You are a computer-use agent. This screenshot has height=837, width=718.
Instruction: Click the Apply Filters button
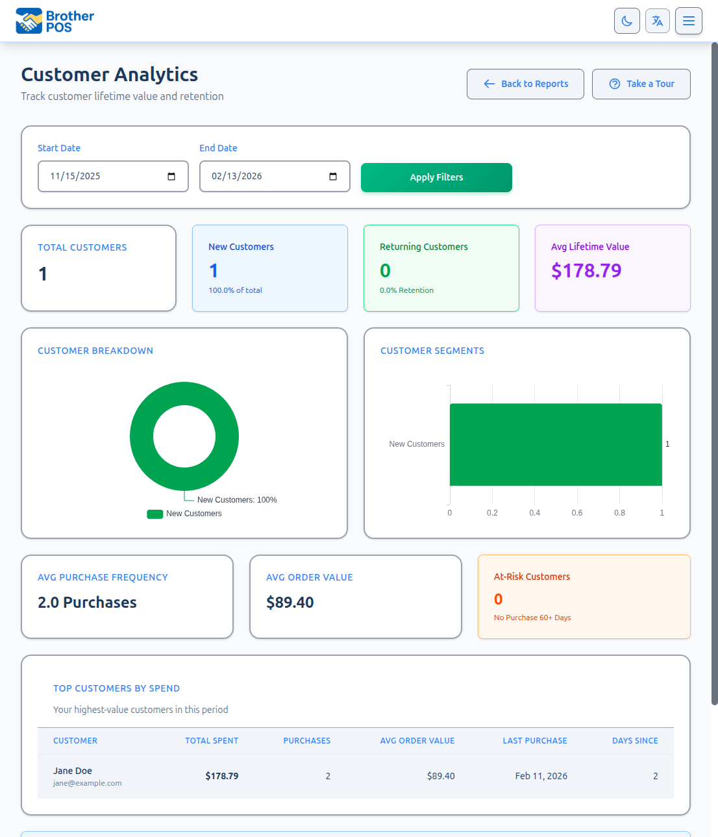(x=436, y=177)
